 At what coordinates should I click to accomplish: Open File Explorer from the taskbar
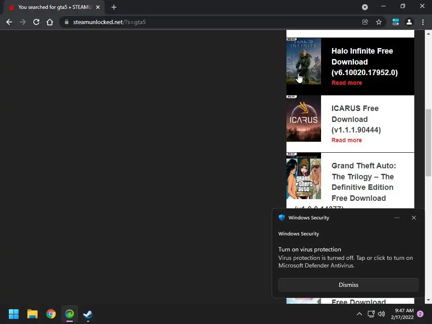point(32,314)
